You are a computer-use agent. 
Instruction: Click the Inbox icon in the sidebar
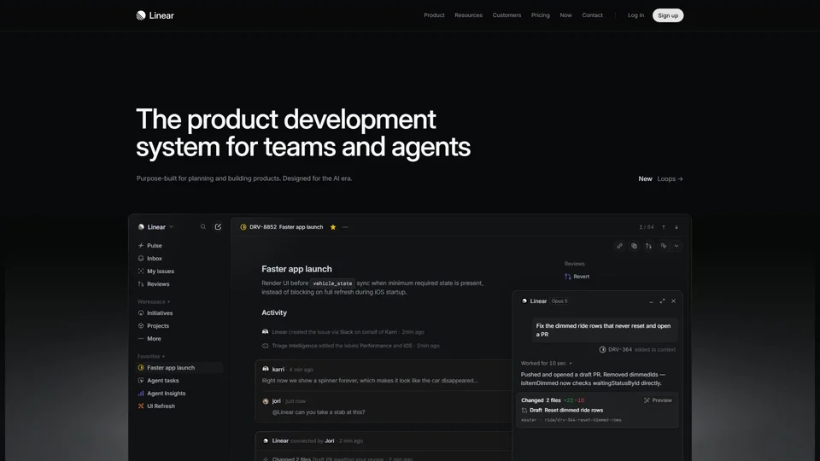[141, 258]
